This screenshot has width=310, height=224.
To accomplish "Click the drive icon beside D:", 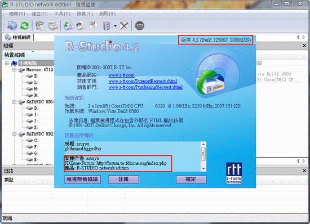I will tap(29, 108).
